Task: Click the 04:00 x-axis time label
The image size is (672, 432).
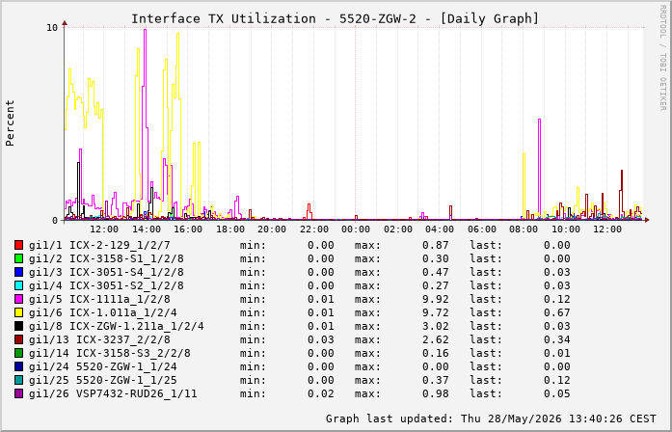Action: click(x=440, y=229)
